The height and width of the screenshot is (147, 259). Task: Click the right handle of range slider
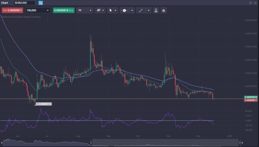coord(239,143)
